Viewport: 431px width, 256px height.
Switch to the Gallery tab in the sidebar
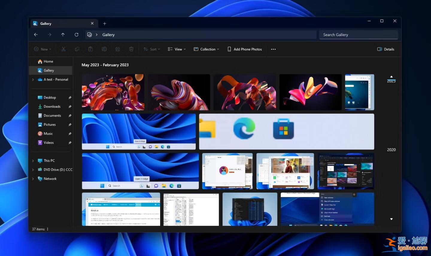coord(48,70)
